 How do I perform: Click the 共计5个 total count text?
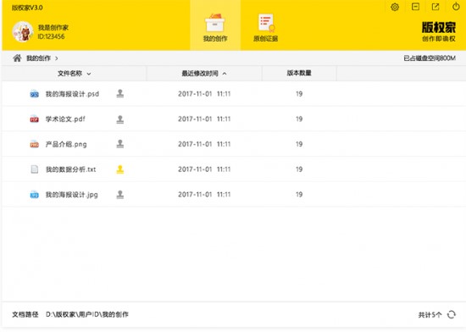click(x=430, y=315)
